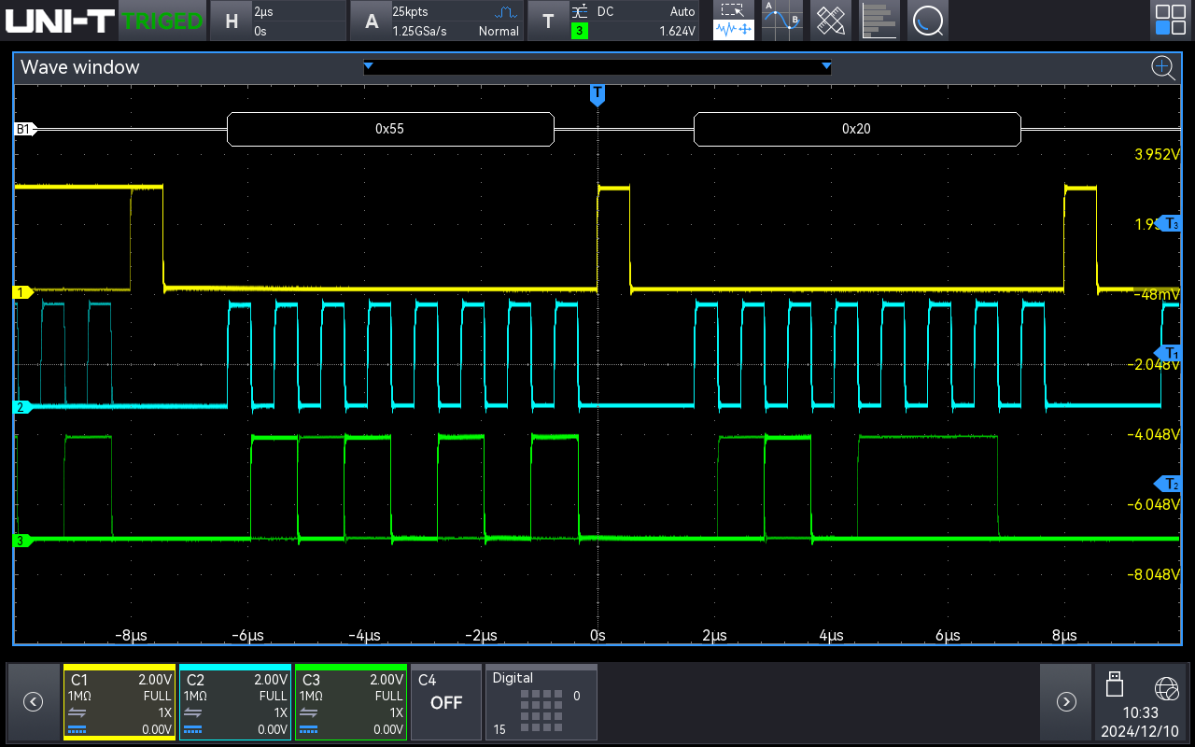Click the 1.25GSa/s sample rate value
1195x747 pixels.
pyautogui.click(x=420, y=31)
